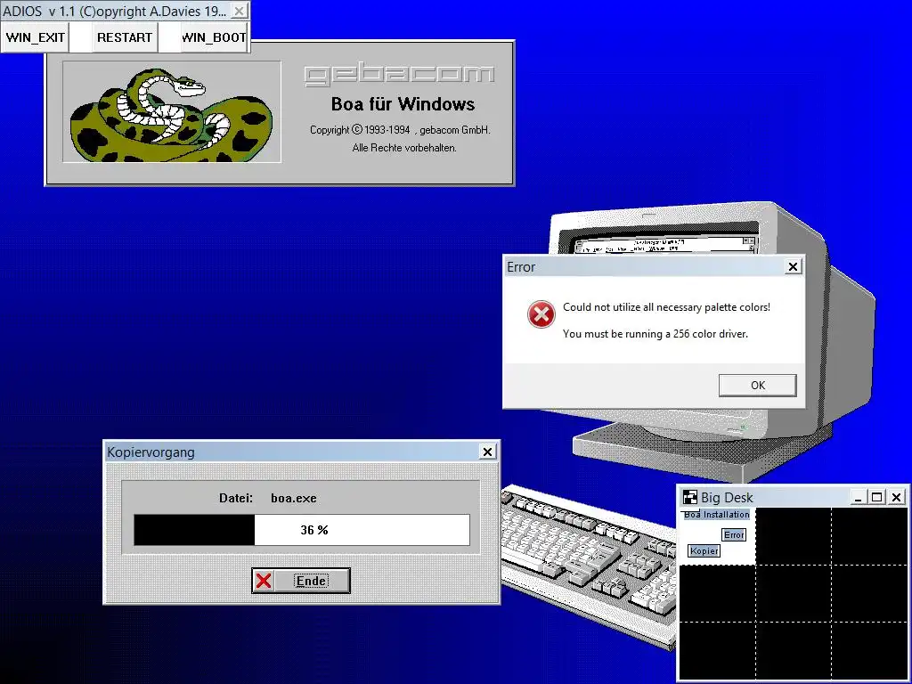Close the Error dialog window
Viewport: 912px width, 684px height.
tap(793, 266)
